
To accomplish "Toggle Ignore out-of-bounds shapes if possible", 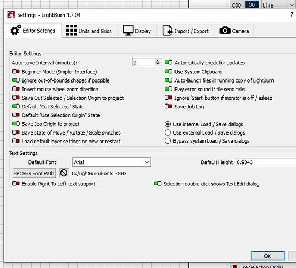I will click(16, 80).
